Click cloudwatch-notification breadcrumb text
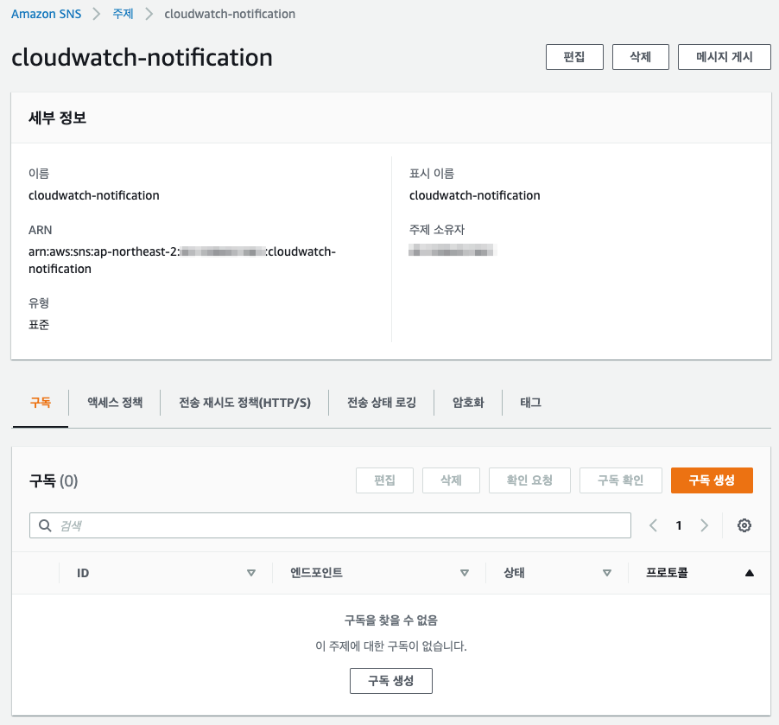This screenshot has height=725, width=779. [230, 14]
